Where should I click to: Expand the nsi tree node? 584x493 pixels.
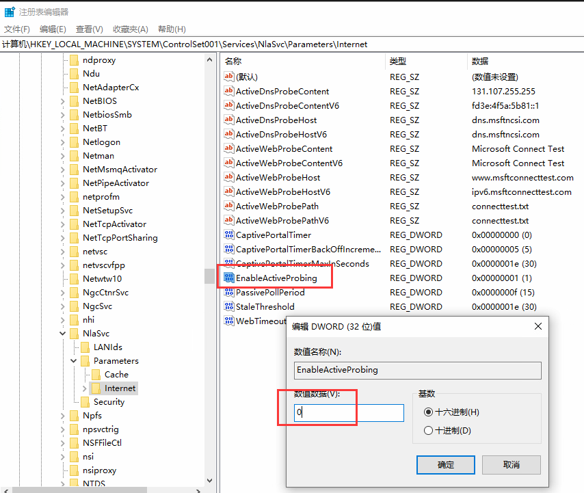coord(63,457)
